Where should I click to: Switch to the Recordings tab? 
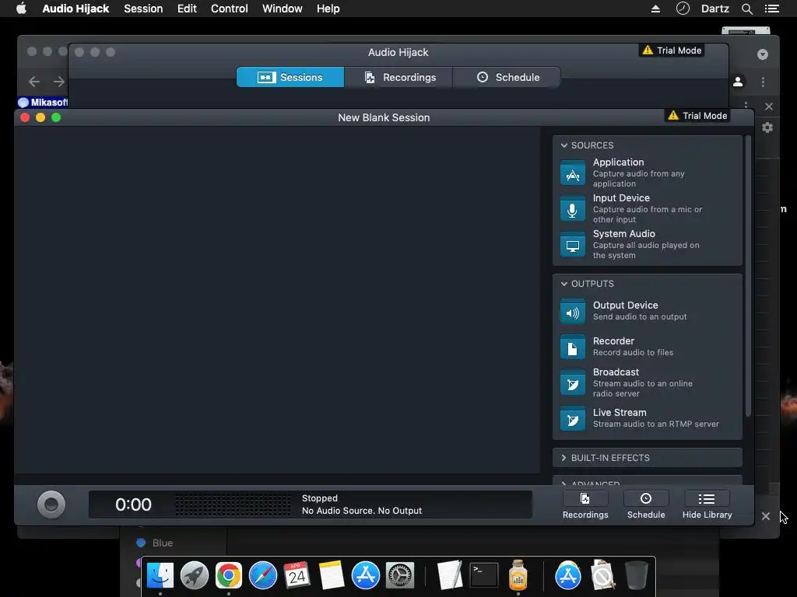tap(398, 77)
